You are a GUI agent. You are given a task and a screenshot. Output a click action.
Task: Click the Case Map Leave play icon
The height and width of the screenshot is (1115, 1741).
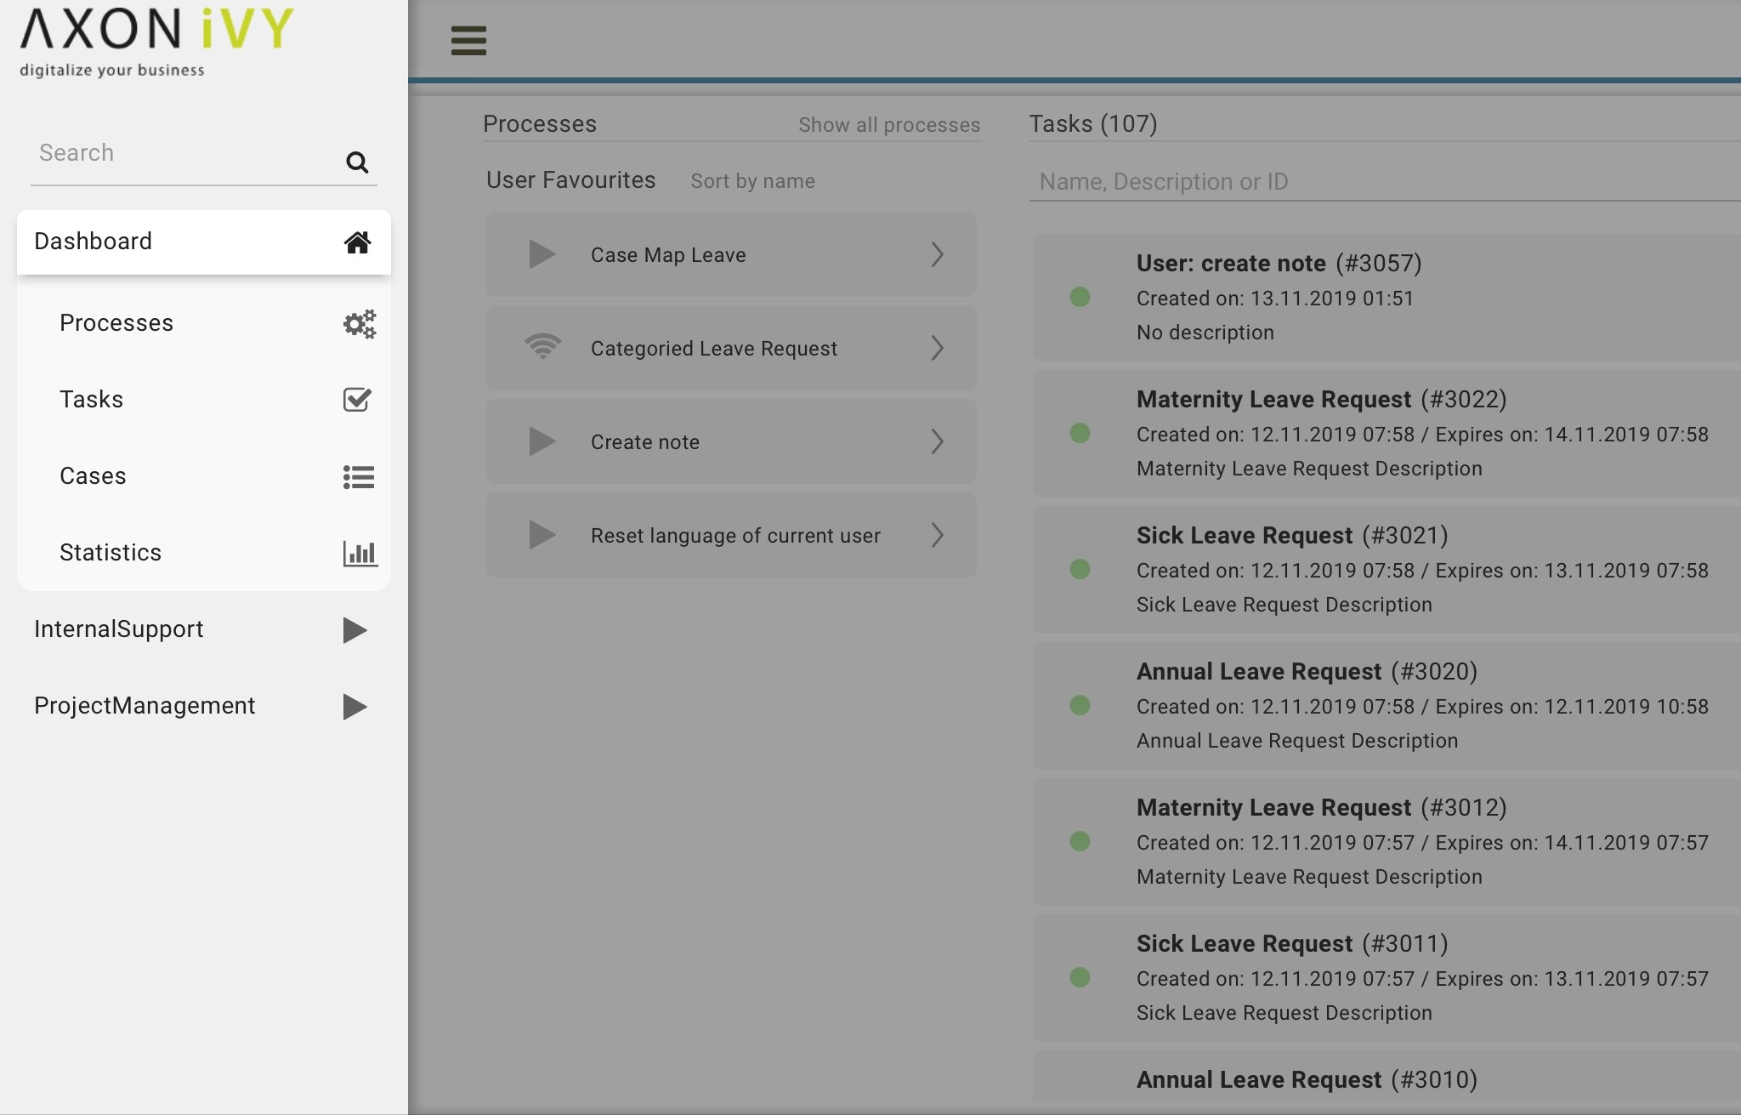pos(542,254)
